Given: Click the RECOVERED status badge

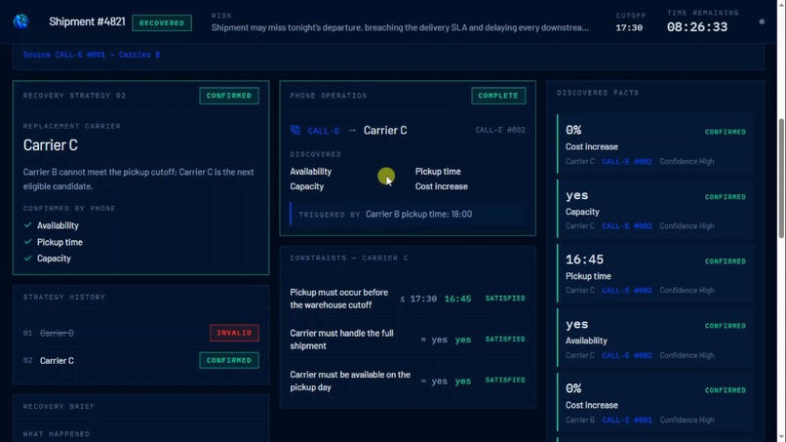Looking at the screenshot, I should coord(162,22).
